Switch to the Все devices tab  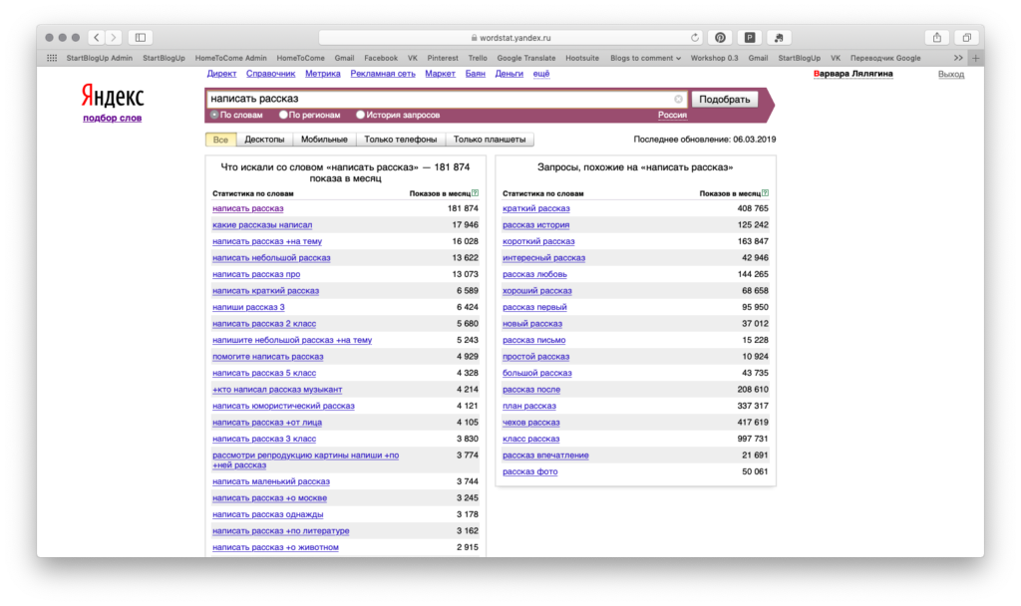point(220,140)
